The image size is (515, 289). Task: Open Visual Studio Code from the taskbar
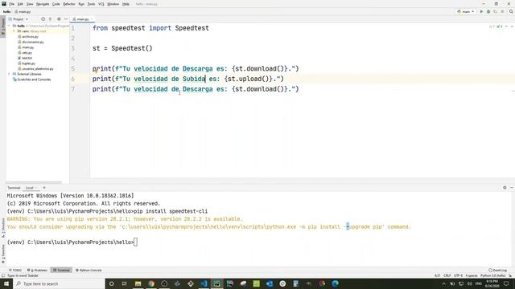(204, 283)
